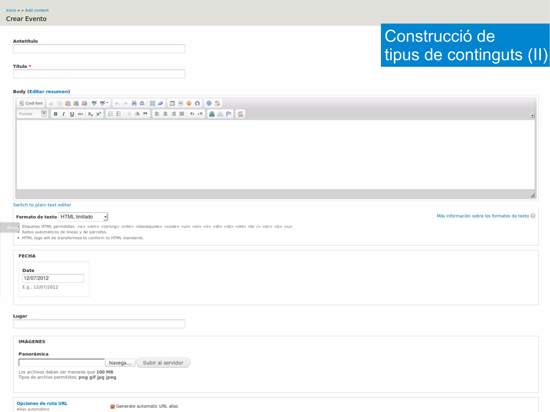Click the Smiley emoticon icon
This screenshot has width=550, height=412.
pyautogui.click(x=189, y=103)
